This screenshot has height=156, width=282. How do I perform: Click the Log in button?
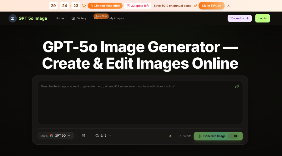click(262, 18)
